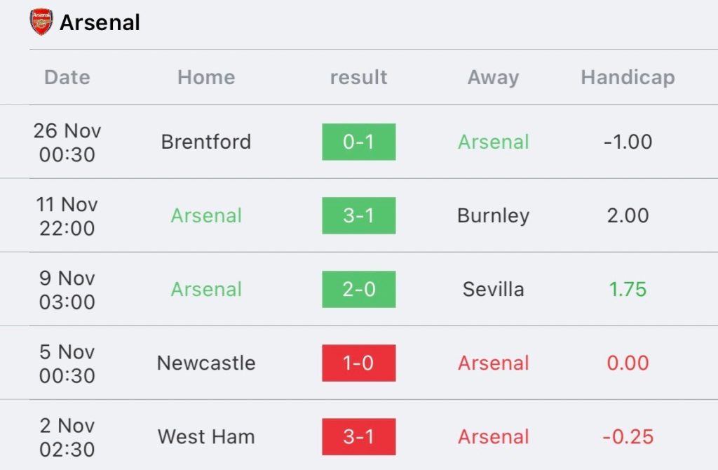Select the Home column header

(207, 77)
